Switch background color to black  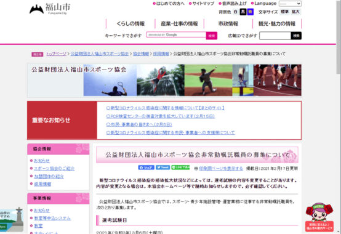pyautogui.click(x=243, y=12)
